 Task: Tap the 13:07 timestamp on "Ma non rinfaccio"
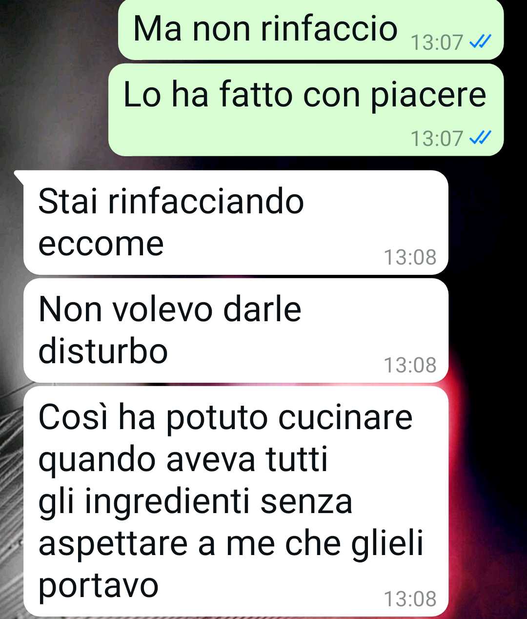click(x=436, y=43)
